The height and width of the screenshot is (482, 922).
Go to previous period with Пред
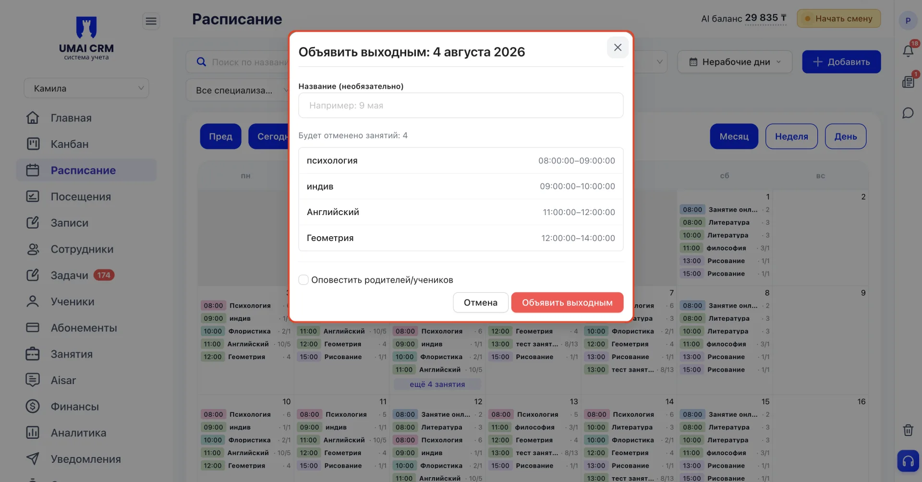(220, 136)
